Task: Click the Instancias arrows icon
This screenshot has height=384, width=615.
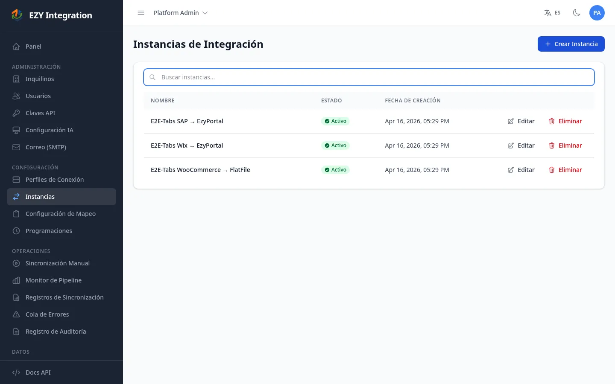Action: 16,197
